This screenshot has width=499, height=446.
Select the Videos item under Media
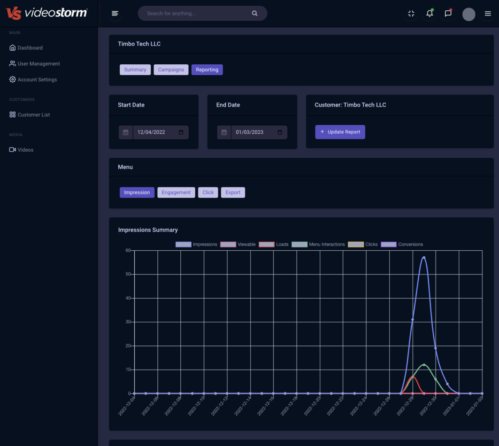[x=25, y=150]
